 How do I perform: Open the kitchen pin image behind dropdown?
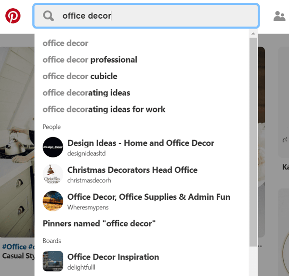(x=17, y=142)
